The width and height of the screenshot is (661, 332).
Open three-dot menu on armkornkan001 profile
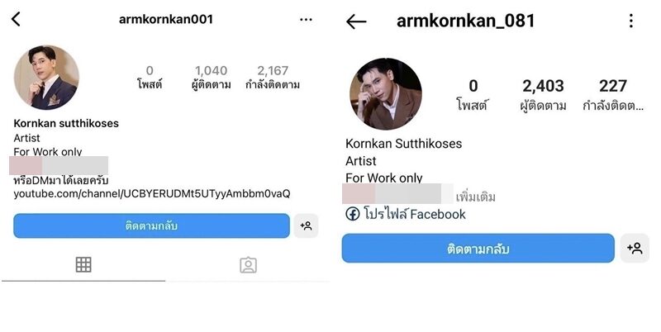click(306, 19)
